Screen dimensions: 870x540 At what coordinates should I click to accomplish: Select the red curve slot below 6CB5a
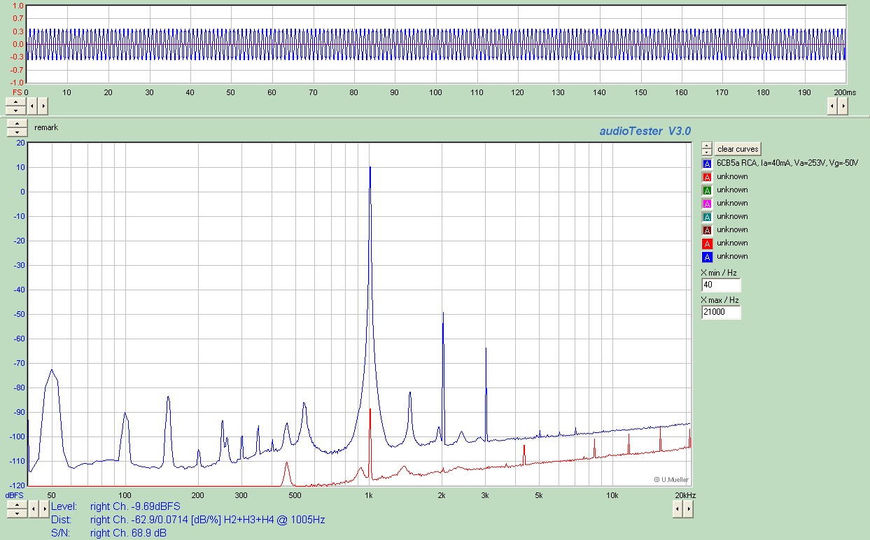coord(707,176)
